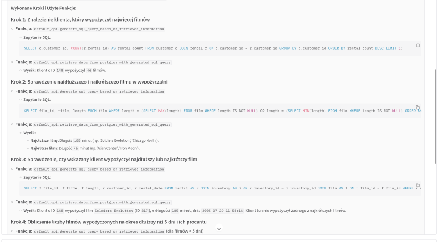Click the 'Najdłuższe filmy' result line
This screenshot has height=242, width=441.
click(x=94, y=140)
